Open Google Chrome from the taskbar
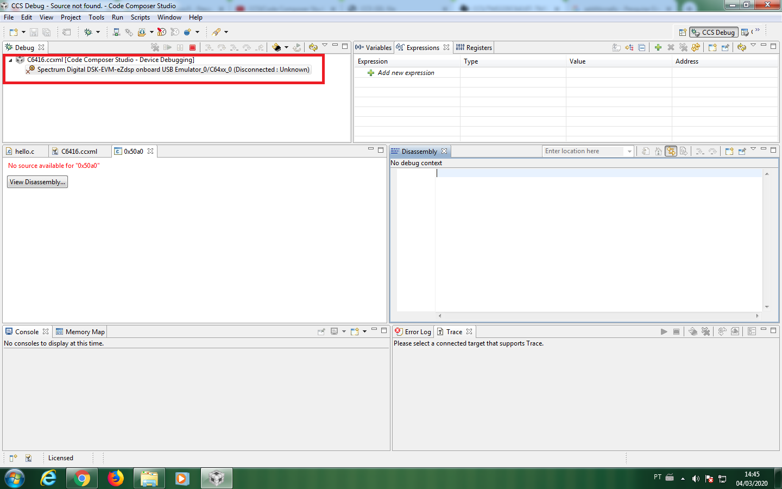782x489 pixels. (x=82, y=478)
